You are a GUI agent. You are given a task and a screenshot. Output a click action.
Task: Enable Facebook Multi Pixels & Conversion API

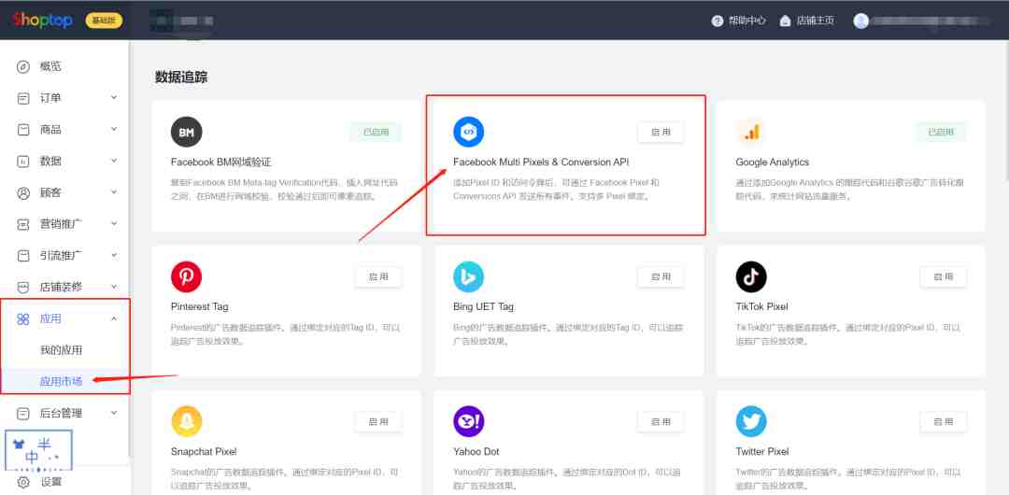(x=661, y=132)
